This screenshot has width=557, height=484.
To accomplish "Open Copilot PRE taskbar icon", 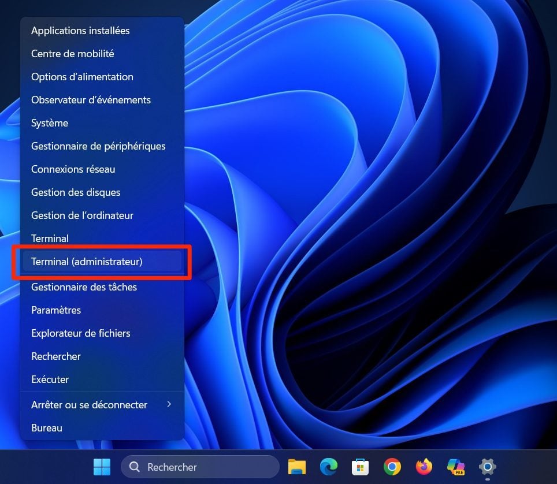I will pos(456,467).
